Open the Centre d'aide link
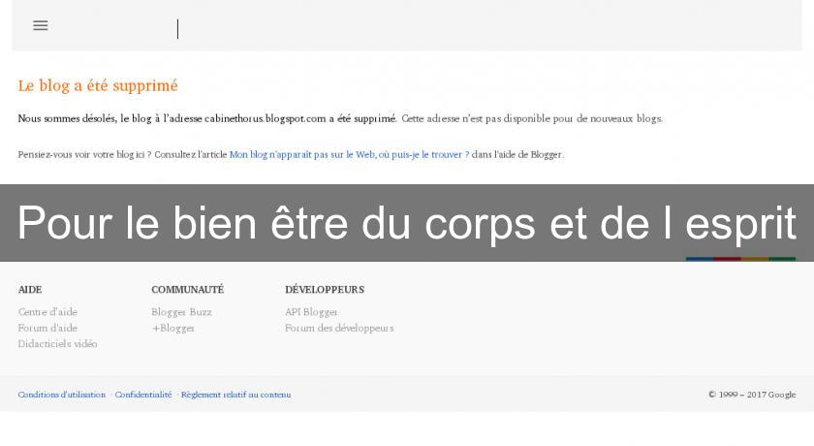The height and width of the screenshot is (446, 814). 47,312
